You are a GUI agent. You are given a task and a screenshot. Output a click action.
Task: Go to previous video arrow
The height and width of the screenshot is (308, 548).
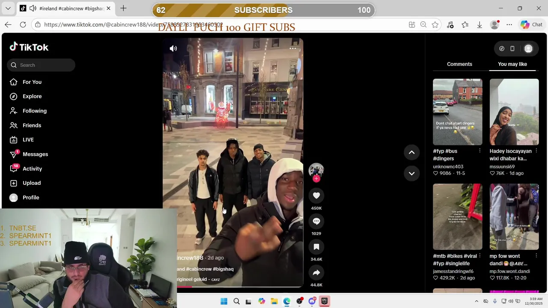point(411,152)
